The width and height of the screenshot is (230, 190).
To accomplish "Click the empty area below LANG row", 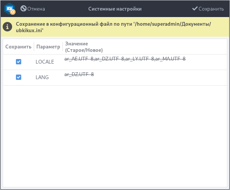I will pos(115,132).
